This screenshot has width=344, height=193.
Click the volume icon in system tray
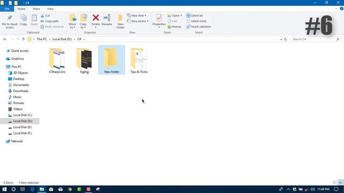[313, 189]
